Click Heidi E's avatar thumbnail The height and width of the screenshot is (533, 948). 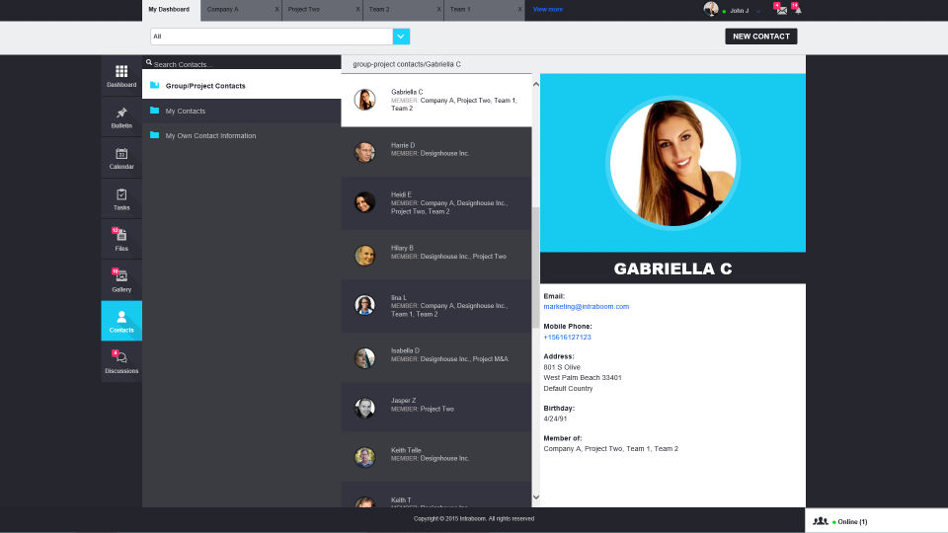point(364,202)
